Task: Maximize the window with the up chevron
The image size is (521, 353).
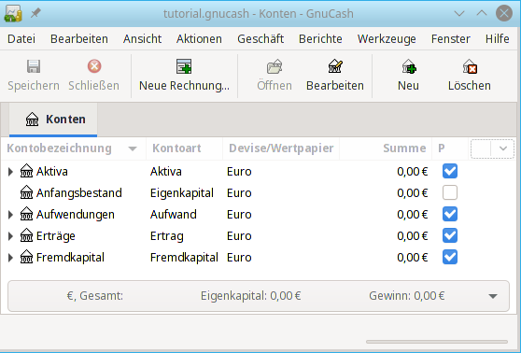Action: (x=482, y=13)
